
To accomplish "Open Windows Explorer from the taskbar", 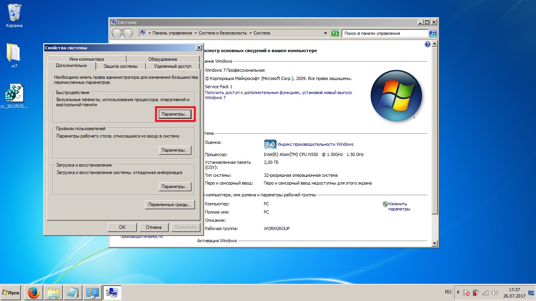I will 53,293.
